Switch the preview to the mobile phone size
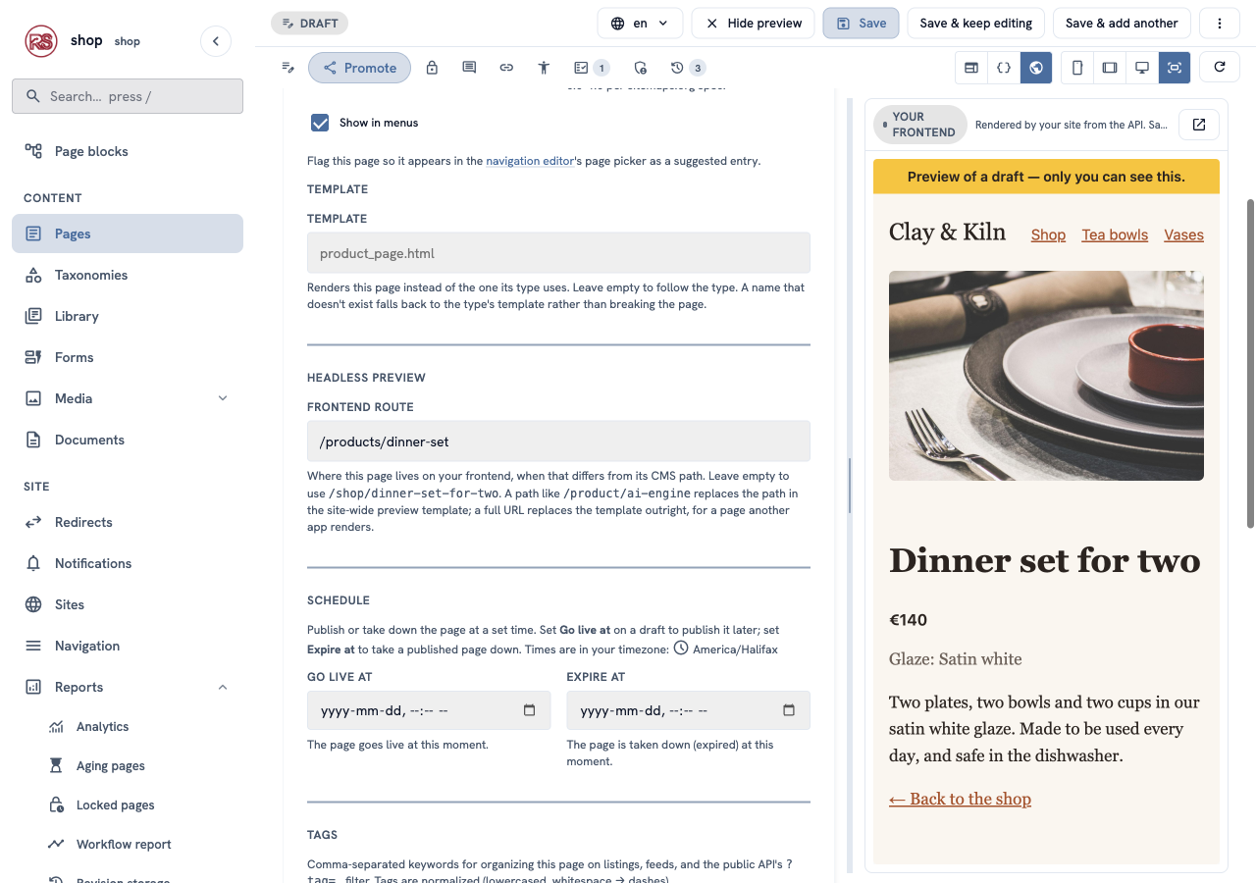Viewport: 1256px width, 883px height. (x=1077, y=68)
